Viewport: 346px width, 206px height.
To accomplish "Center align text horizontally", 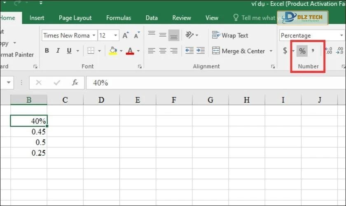I will pyautogui.click(x=163, y=51).
